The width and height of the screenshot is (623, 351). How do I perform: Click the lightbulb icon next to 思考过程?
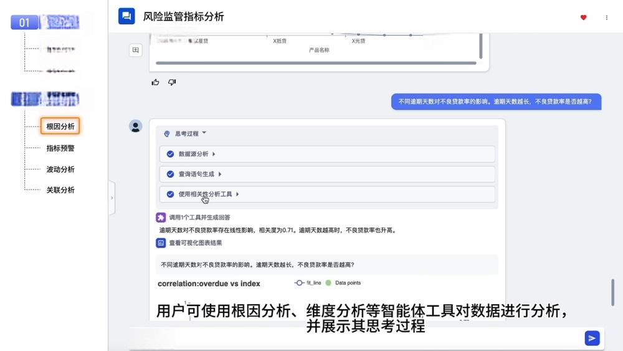167,134
